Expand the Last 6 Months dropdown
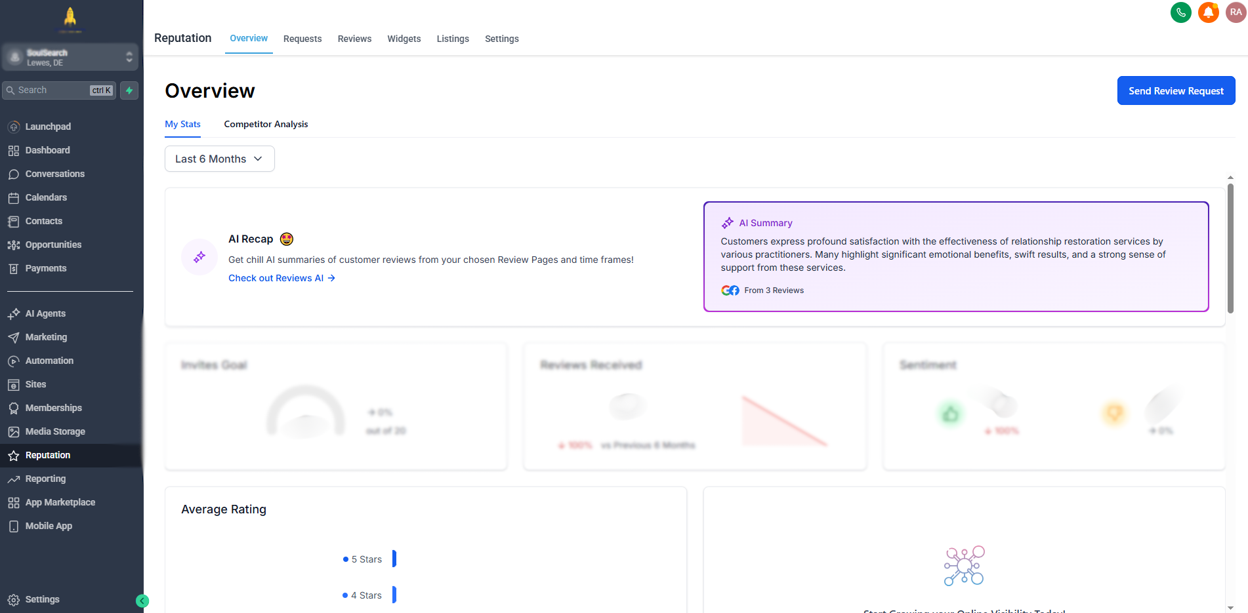Screen dimensions: 1248x613 219,159
